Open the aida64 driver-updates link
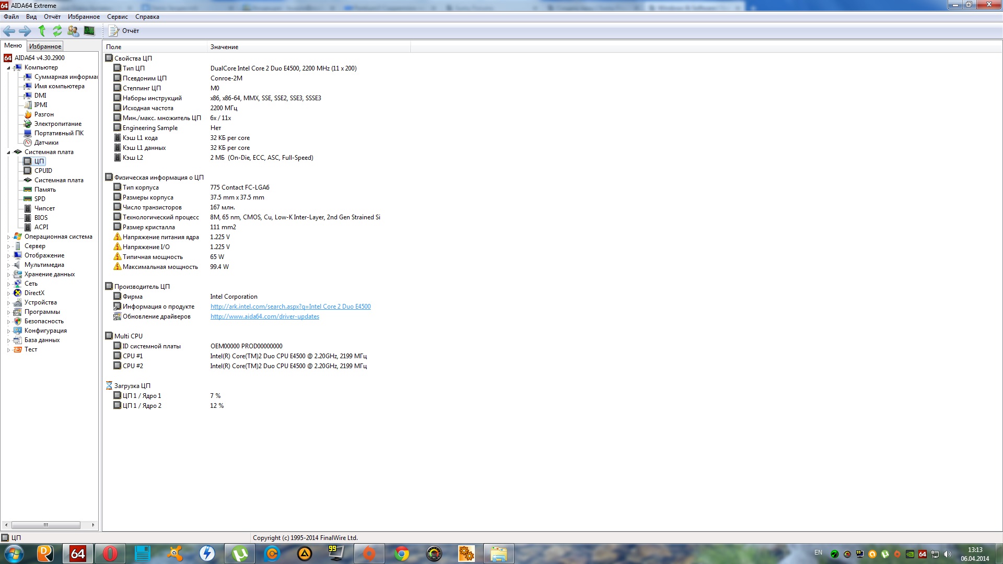1003x564 pixels. click(264, 316)
